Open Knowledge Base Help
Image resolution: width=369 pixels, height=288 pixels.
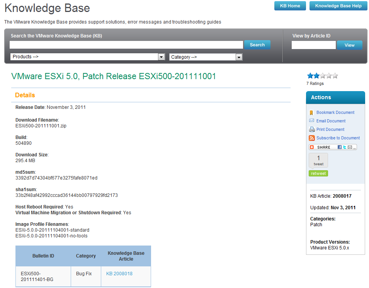338,6
